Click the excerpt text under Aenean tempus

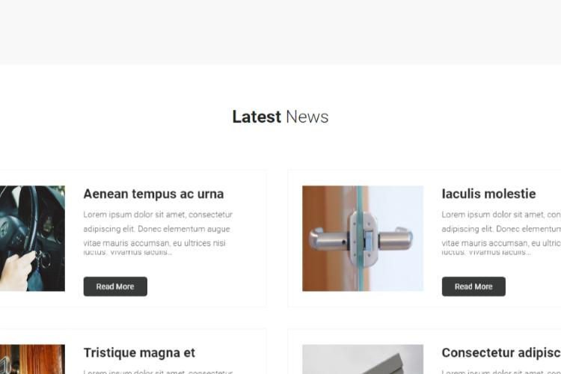[x=158, y=233]
